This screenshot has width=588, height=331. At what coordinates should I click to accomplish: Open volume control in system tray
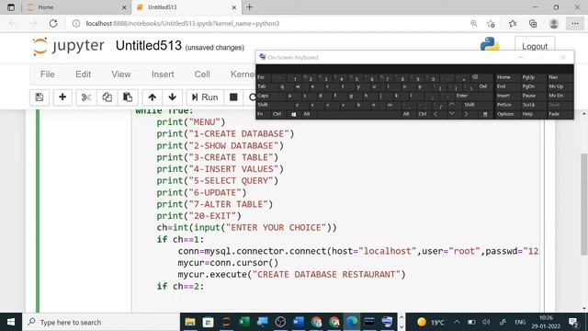coord(486,322)
